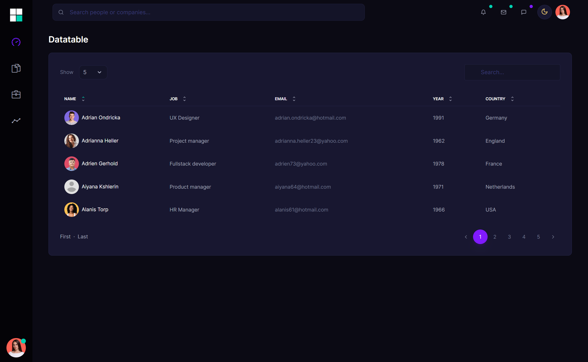Open the briefcase section in the sidebar
The width and height of the screenshot is (588, 362).
[x=16, y=94]
